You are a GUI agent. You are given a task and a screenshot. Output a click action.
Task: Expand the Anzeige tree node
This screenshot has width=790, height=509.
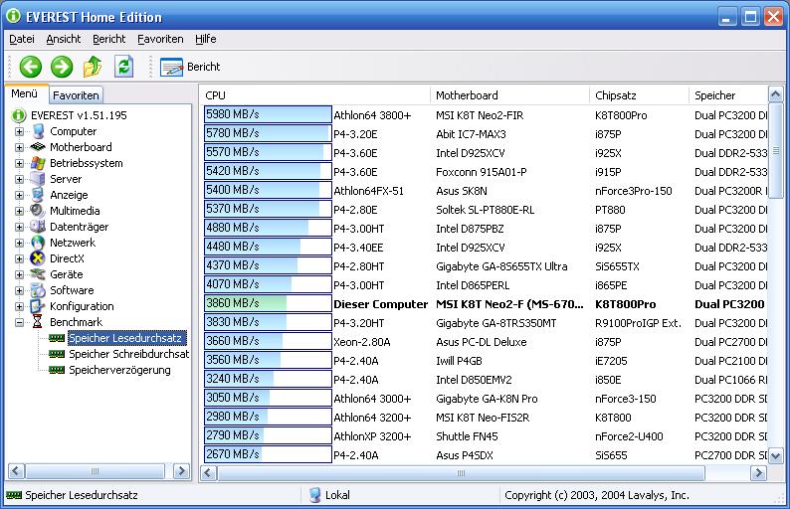pyautogui.click(x=19, y=195)
